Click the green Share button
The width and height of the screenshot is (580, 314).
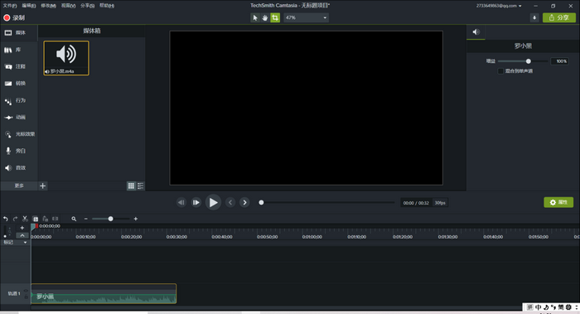click(559, 17)
